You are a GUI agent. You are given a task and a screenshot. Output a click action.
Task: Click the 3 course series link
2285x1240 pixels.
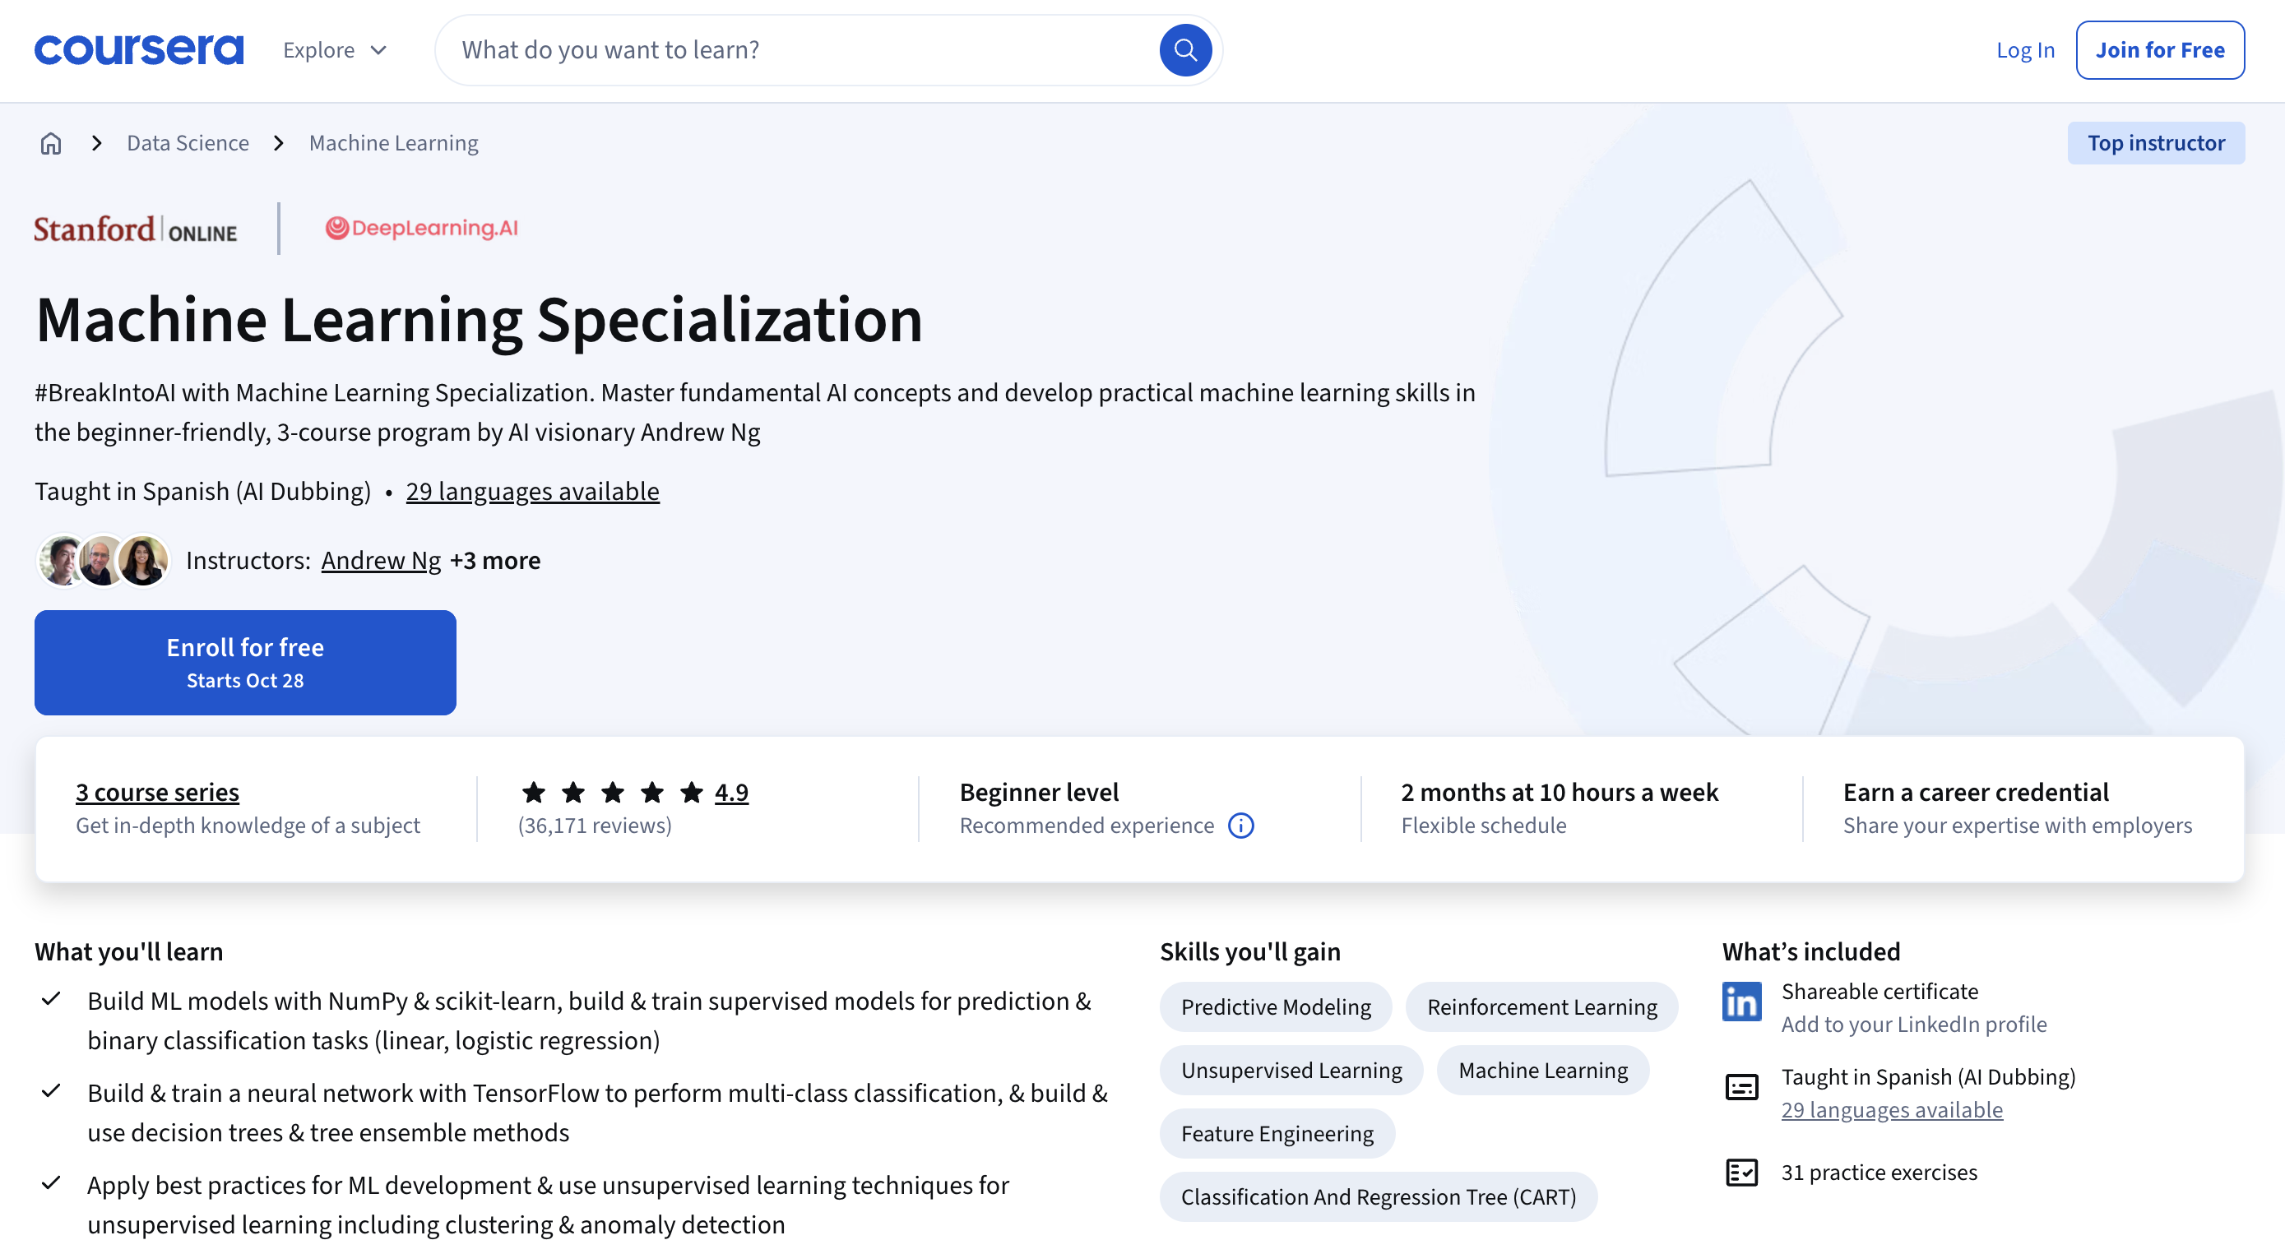(x=157, y=792)
